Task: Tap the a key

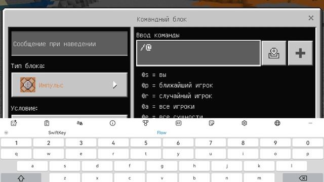Action: [x=32, y=166]
